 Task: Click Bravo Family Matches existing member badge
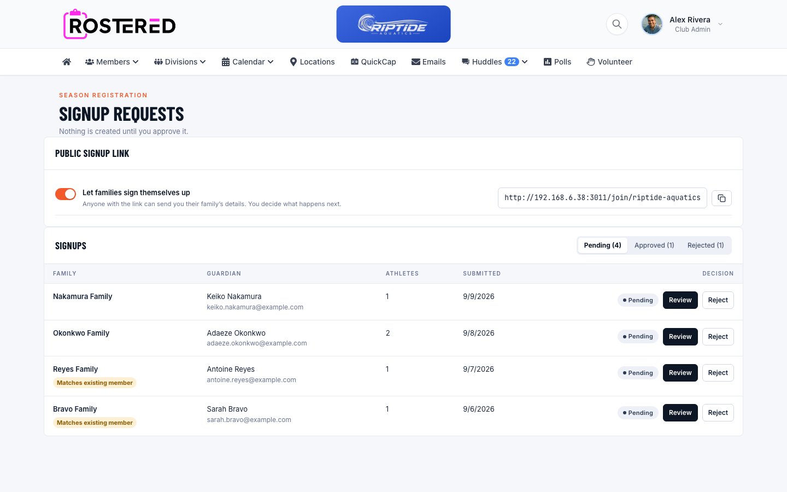click(x=95, y=423)
